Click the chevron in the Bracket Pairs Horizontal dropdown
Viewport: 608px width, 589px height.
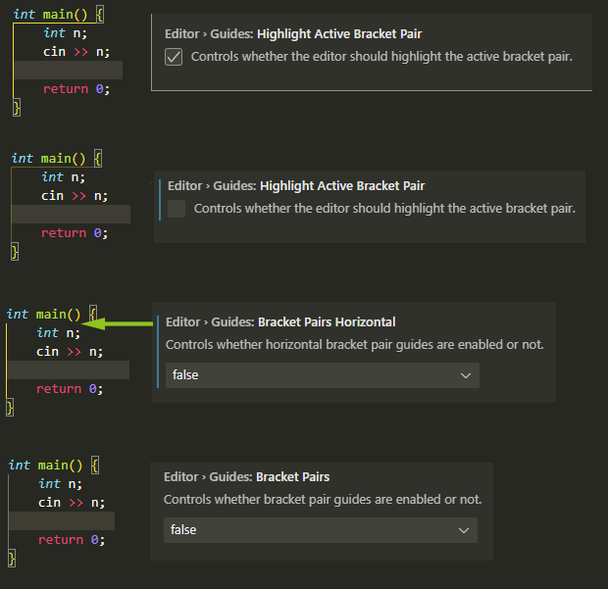click(465, 375)
